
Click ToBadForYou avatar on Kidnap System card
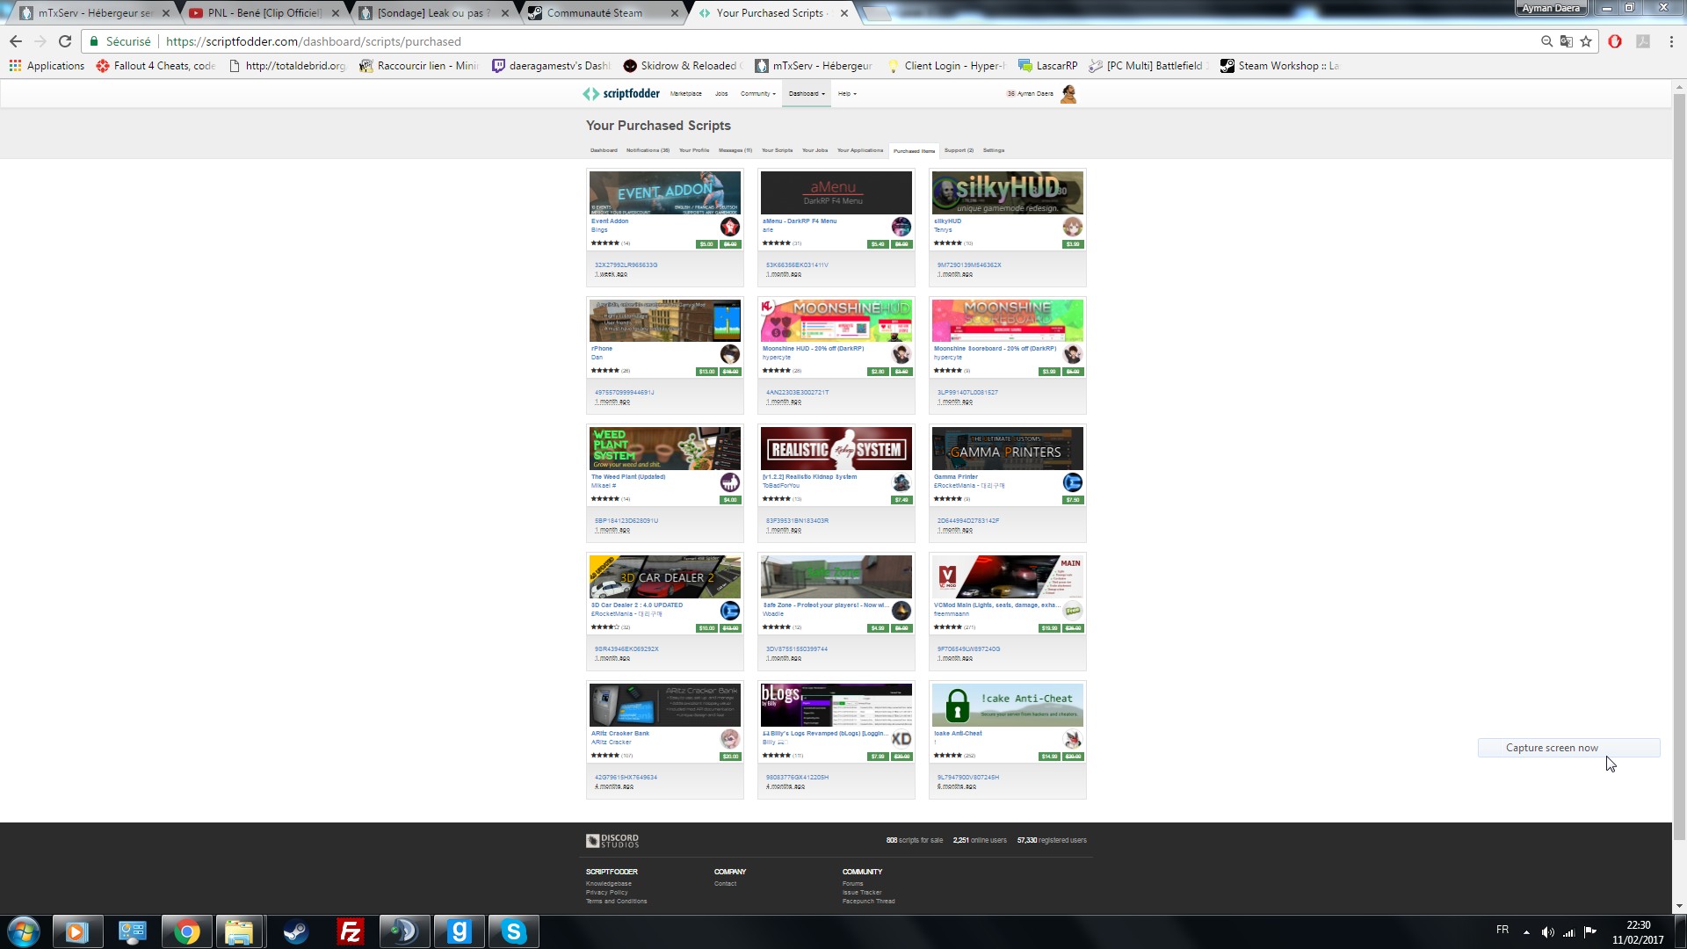(x=901, y=482)
